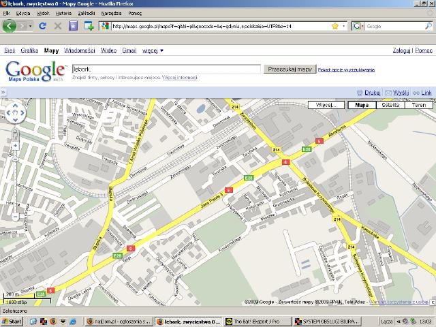Image resolution: width=436 pixels, height=327 pixels.
Task: Click the Street View pegman icon
Action: (x=15, y=135)
